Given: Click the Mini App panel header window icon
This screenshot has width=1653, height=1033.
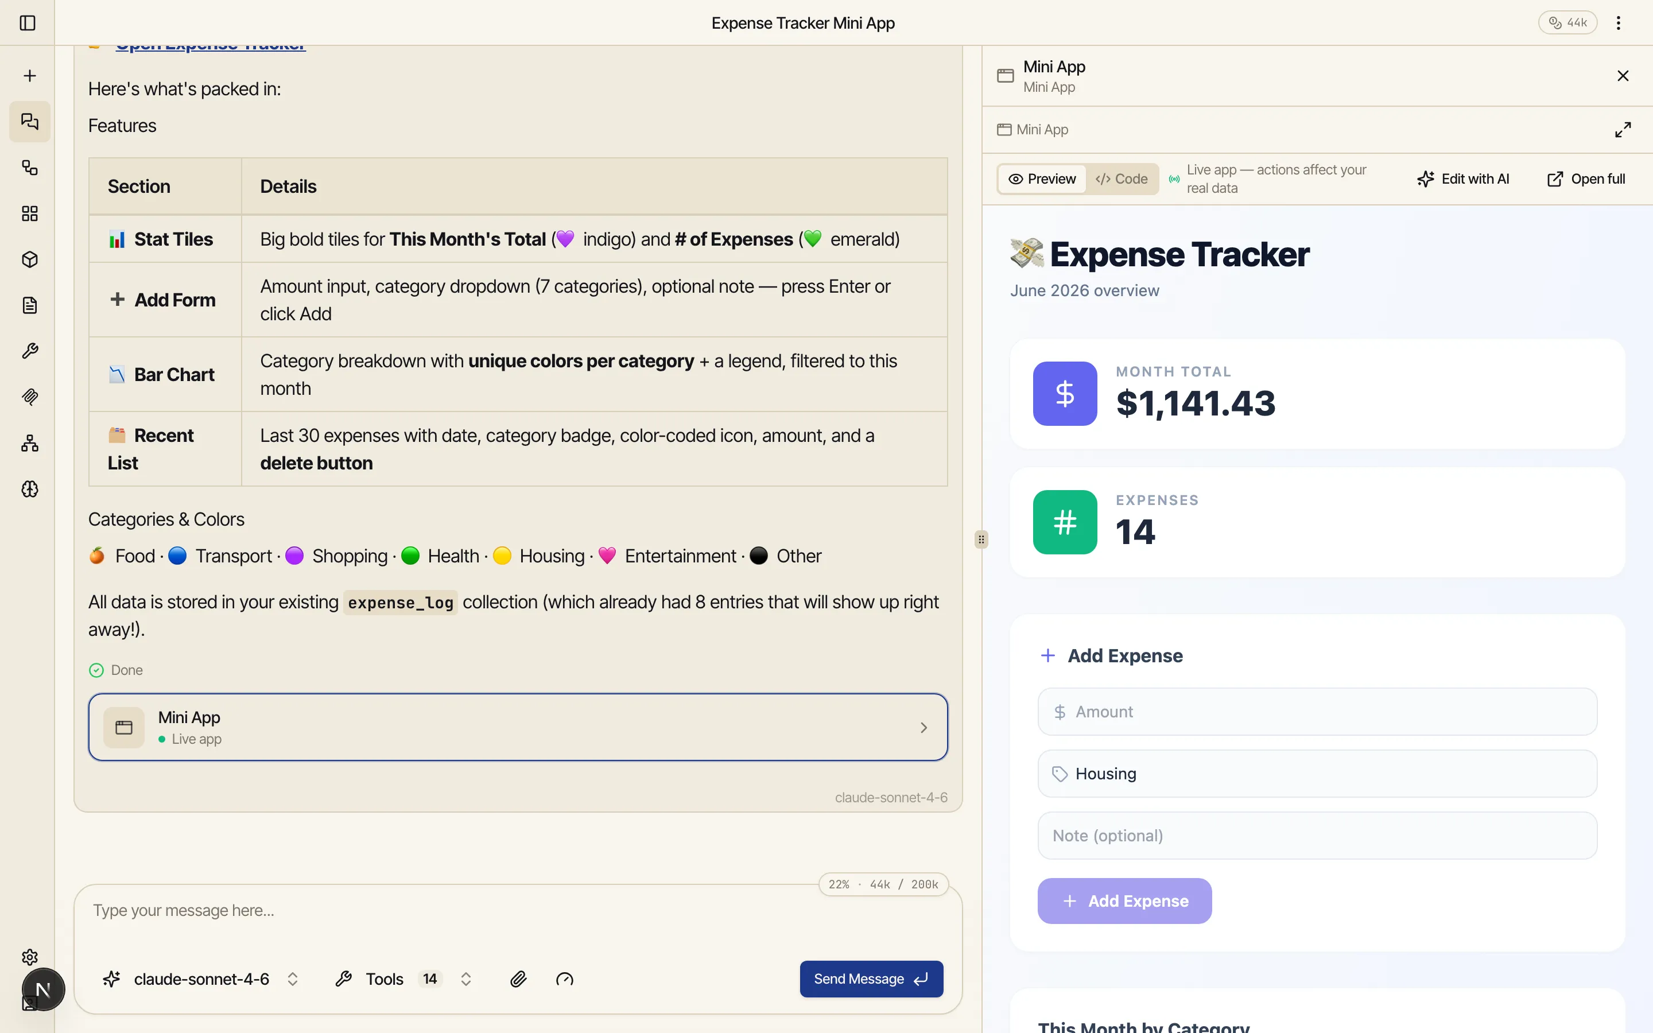Looking at the screenshot, I should (1005, 76).
